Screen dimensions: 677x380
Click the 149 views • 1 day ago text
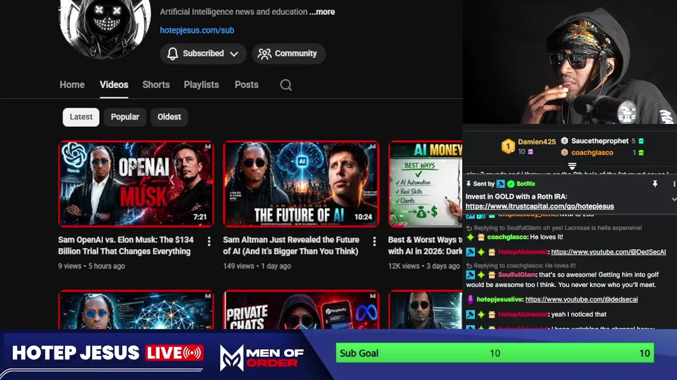click(257, 266)
